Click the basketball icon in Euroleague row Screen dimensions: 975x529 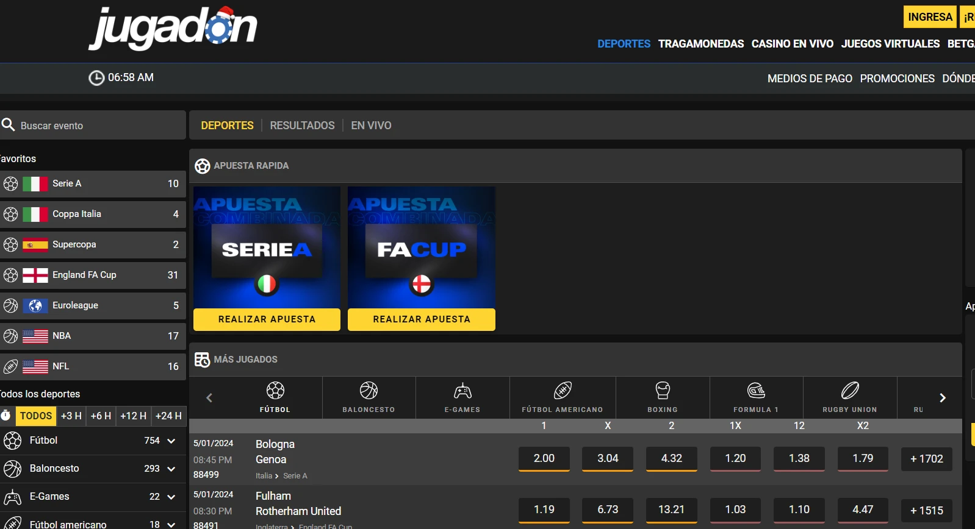10,305
